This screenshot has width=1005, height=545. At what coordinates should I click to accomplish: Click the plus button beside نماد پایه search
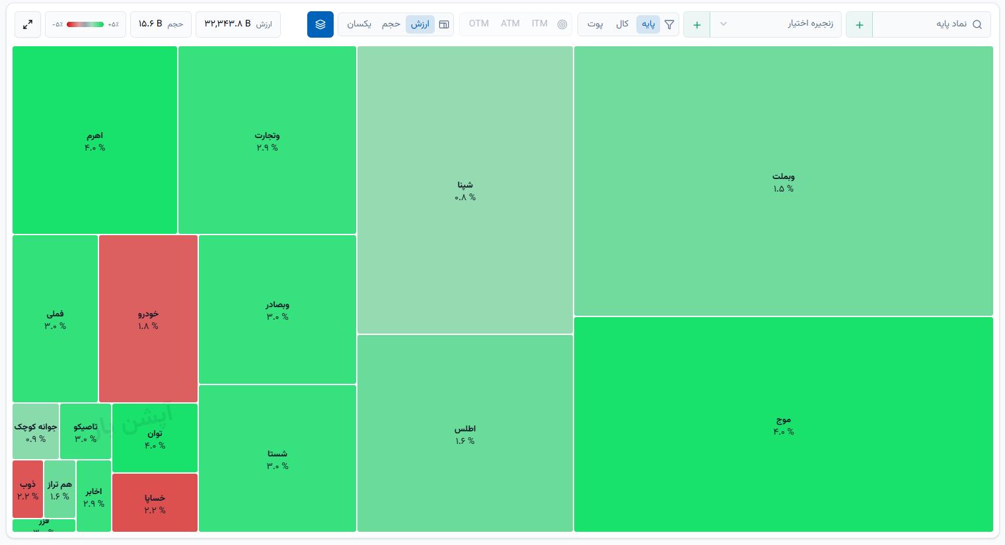tap(859, 24)
